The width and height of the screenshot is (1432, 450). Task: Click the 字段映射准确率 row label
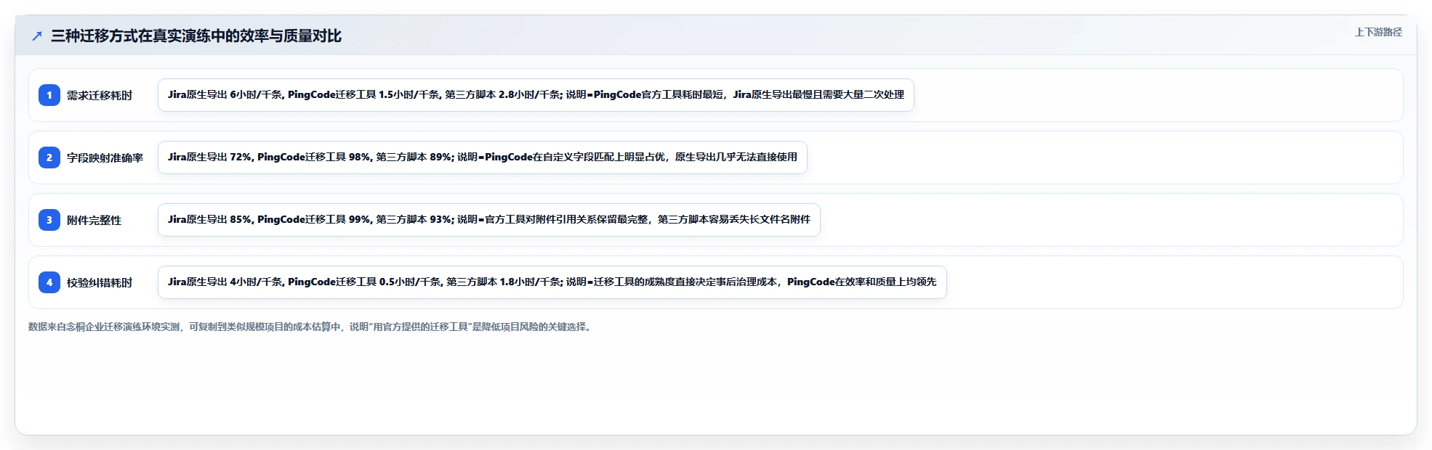(x=105, y=157)
